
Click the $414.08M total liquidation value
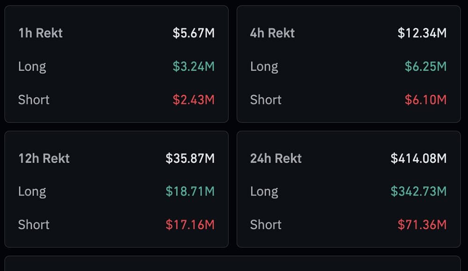[x=419, y=158]
